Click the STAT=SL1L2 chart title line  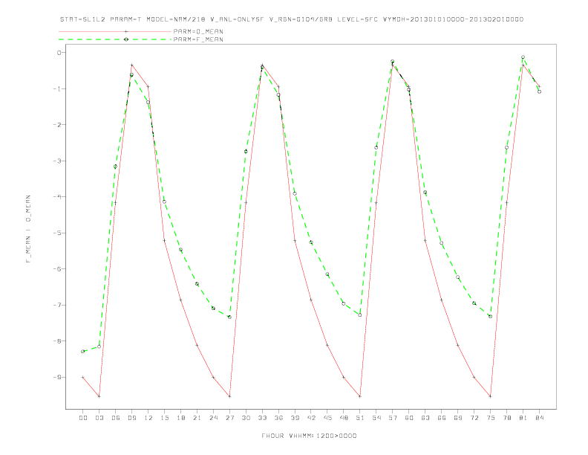291,19
